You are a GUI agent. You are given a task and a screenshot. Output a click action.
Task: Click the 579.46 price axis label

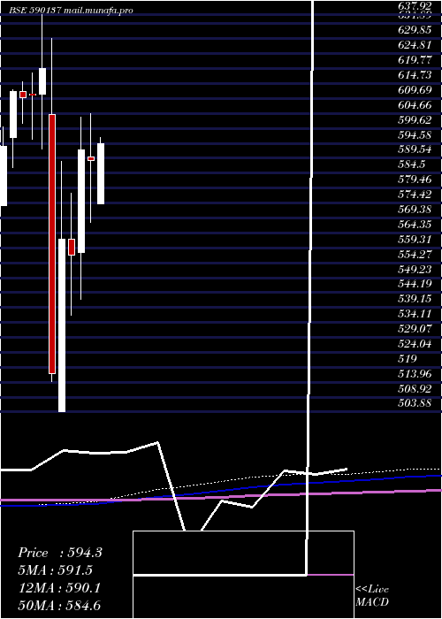415,180
